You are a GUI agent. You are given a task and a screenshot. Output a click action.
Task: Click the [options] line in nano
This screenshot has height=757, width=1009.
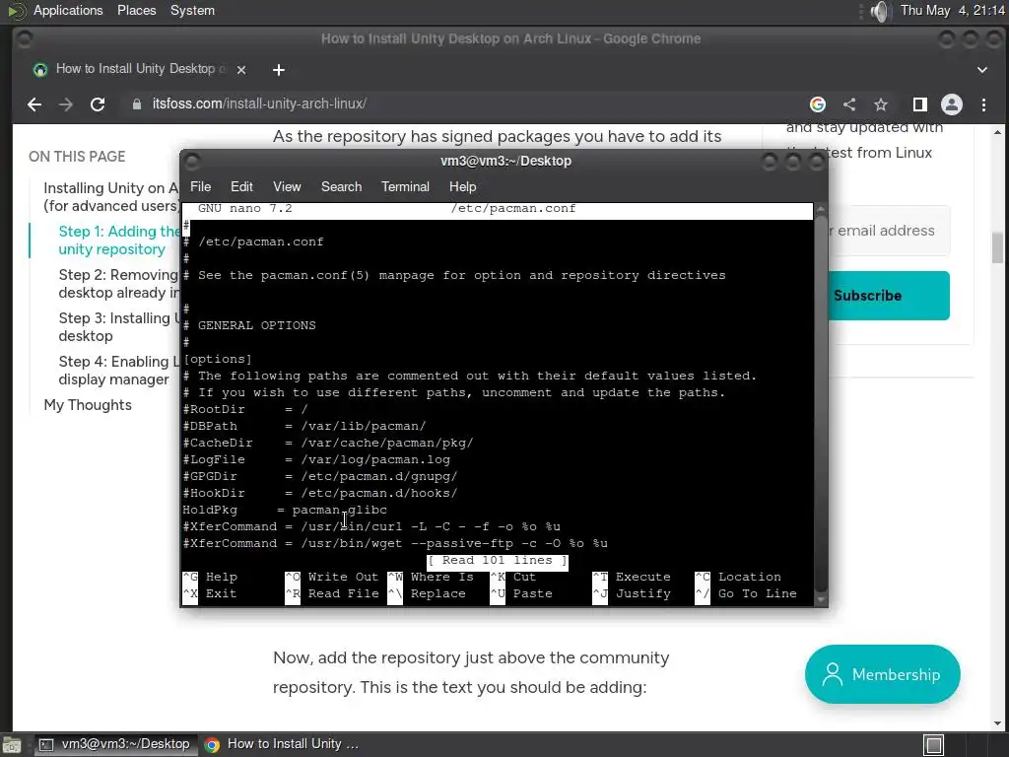218,359
